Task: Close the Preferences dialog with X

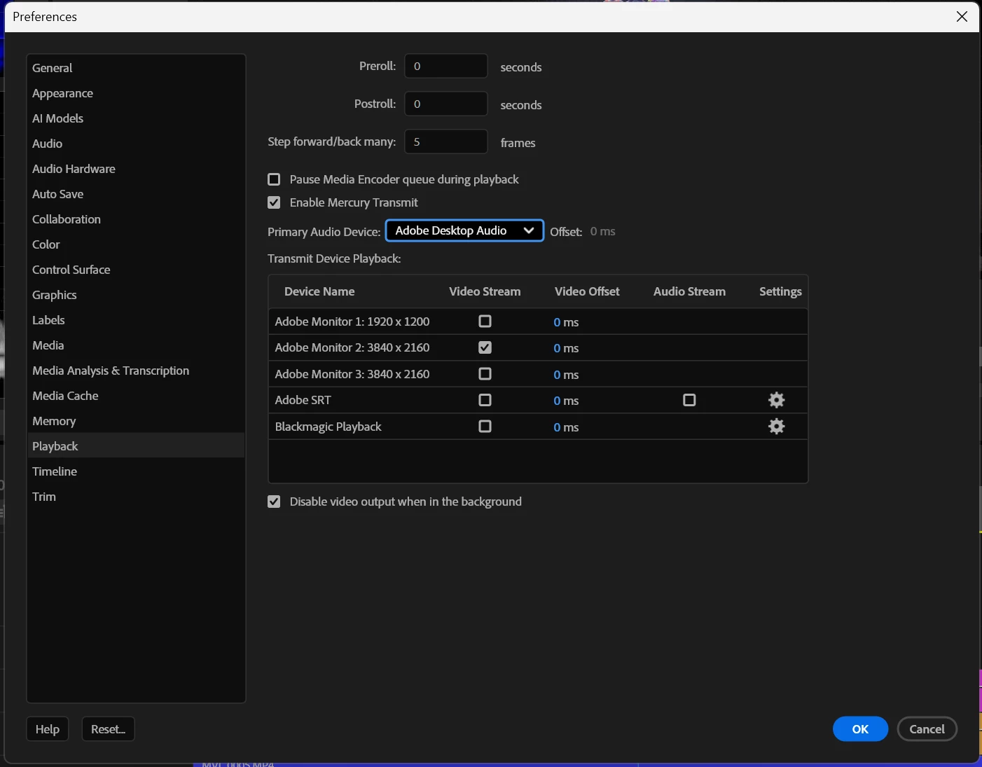Action: click(x=962, y=16)
